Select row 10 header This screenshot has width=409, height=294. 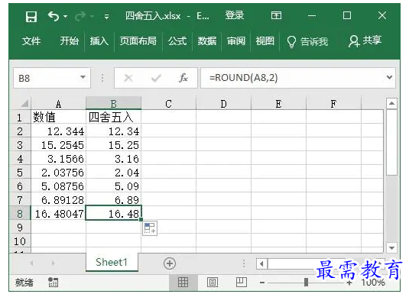tap(20, 241)
